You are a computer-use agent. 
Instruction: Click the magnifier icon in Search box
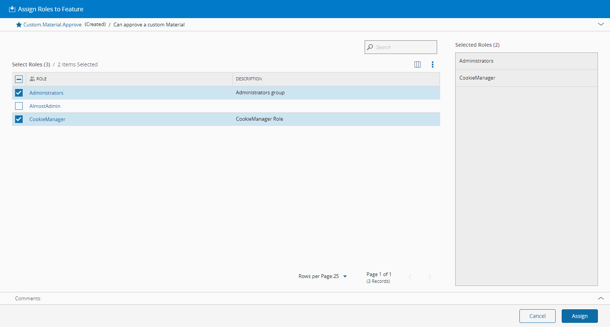370,47
